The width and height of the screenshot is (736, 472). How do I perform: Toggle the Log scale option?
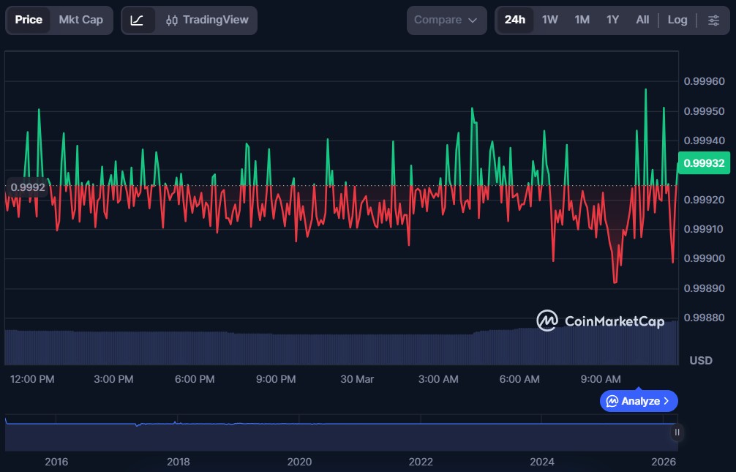pyautogui.click(x=677, y=20)
